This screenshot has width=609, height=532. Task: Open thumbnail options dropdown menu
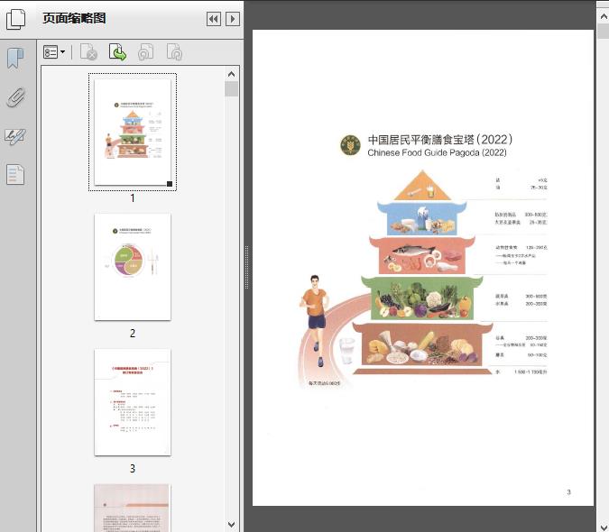tap(54, 53)
